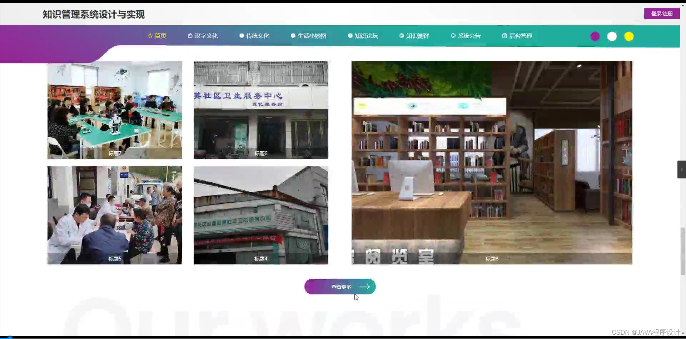This screenshot has width=686, height=339.
Task: Click the 标题8 caption text
Action: [492, 259]
